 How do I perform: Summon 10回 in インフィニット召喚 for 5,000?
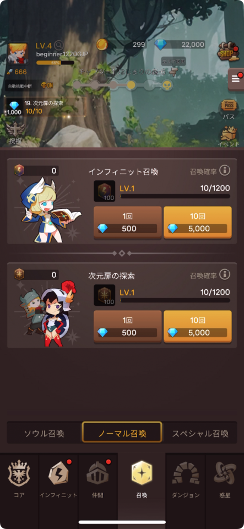pyautogui.click(x=198, y=223)
